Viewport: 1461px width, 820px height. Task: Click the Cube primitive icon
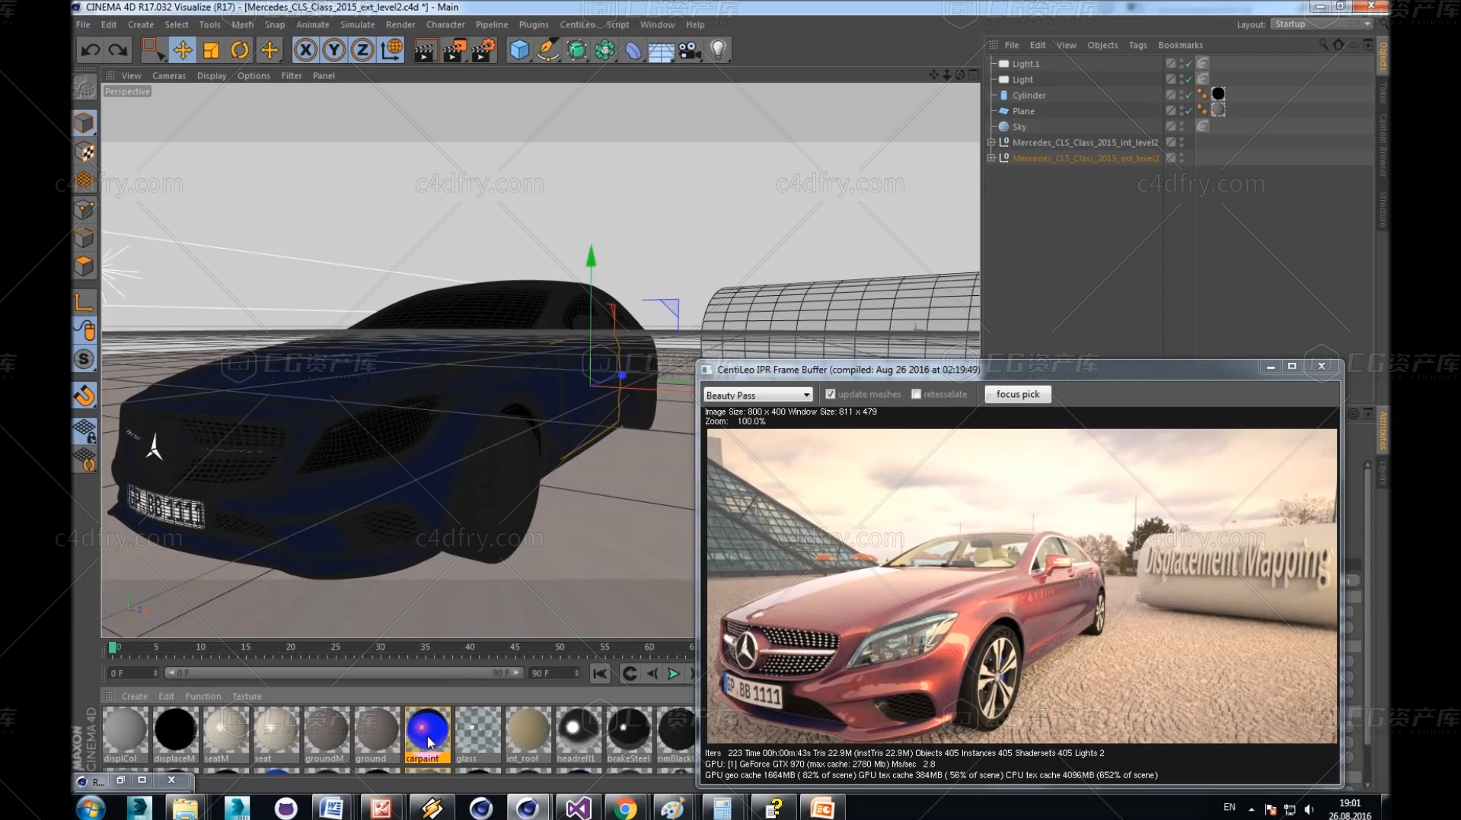click(x=519, y=50)
